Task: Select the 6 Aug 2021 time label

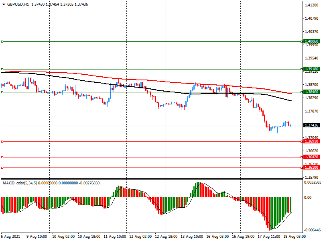Action: pos(11,237)
